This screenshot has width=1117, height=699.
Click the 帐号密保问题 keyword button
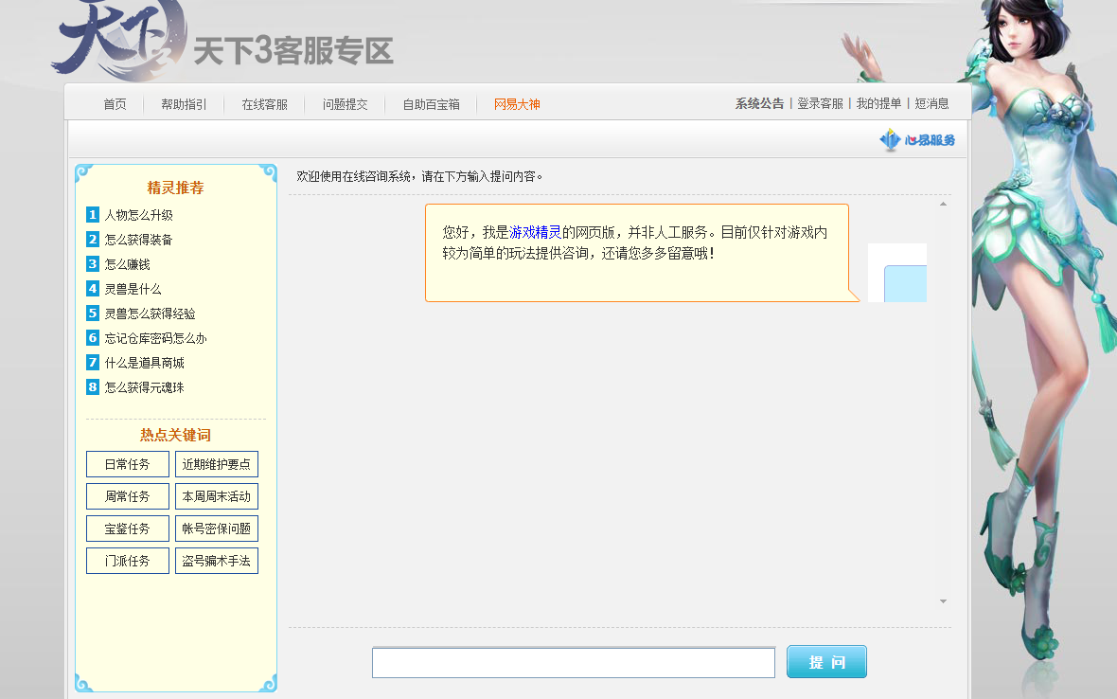click(217, 529)
